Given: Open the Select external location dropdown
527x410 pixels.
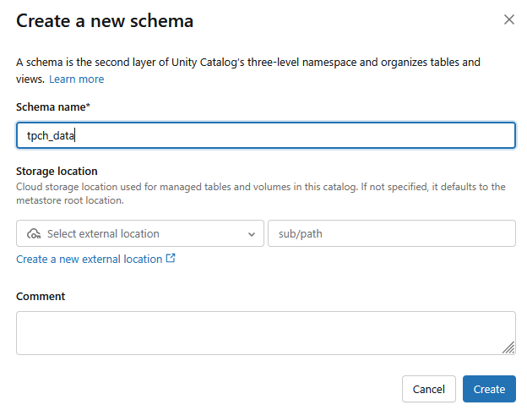Looking at the screenshot, I should tap(139, 233).
